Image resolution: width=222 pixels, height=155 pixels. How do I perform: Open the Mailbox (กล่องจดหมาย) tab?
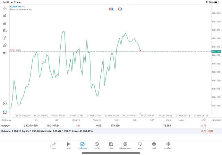(125, 146)
